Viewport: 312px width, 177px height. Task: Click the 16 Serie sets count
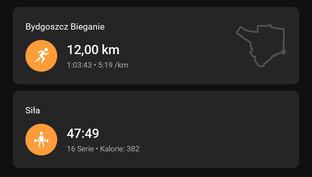pos(80,149)
